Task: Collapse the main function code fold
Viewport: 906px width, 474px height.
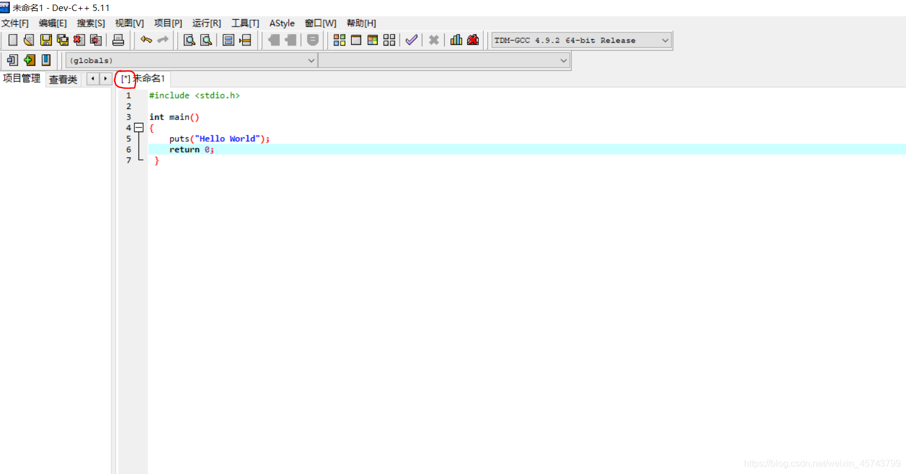Action: pos(139,127)
